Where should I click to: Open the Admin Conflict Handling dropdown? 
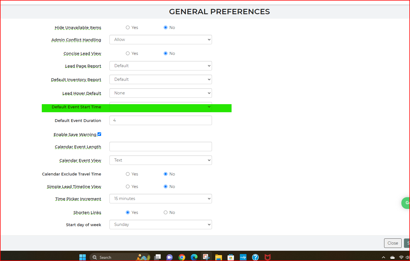click(160, 40)
